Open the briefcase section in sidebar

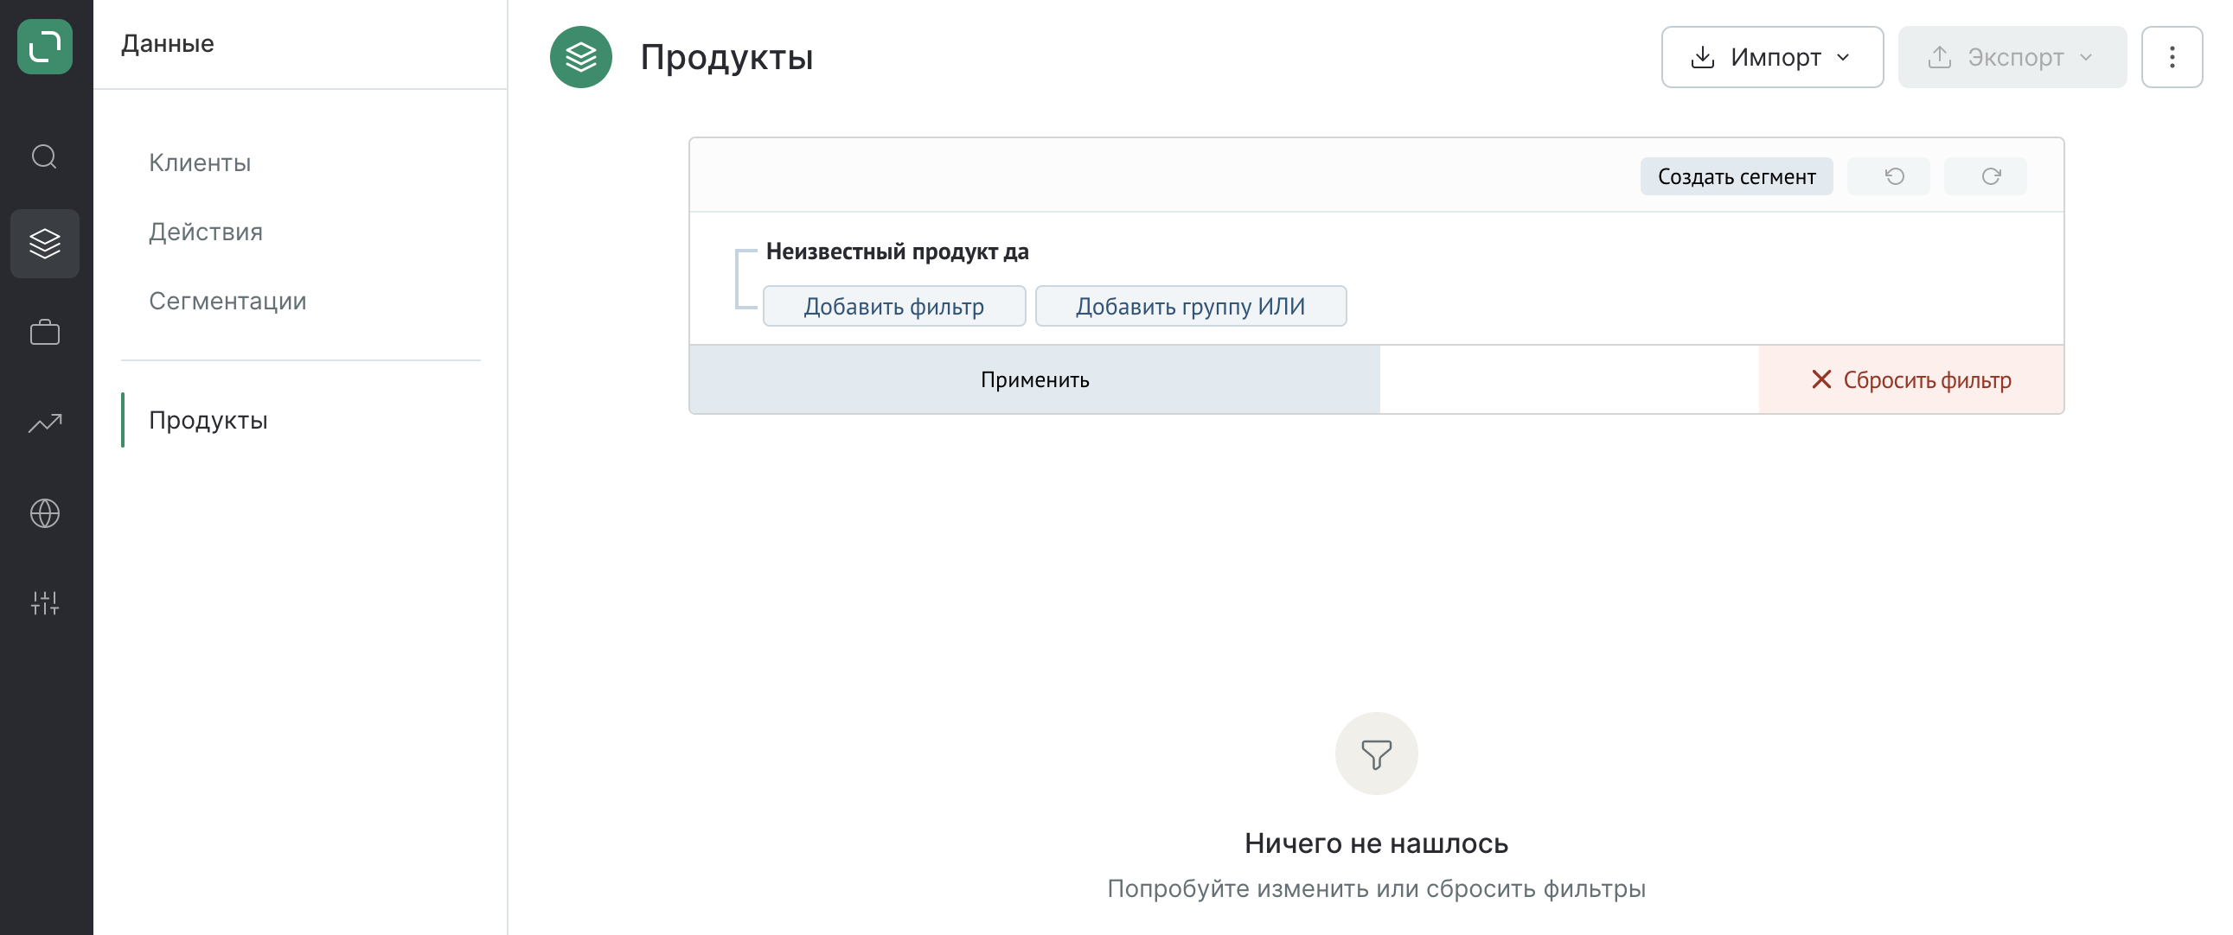click(45, 333)
